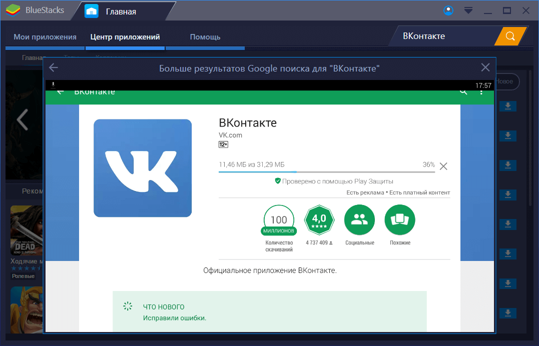The image size is (539, 346).
Task: Open the Walking Dead game thumbnail
Action: tap(27, 230)
